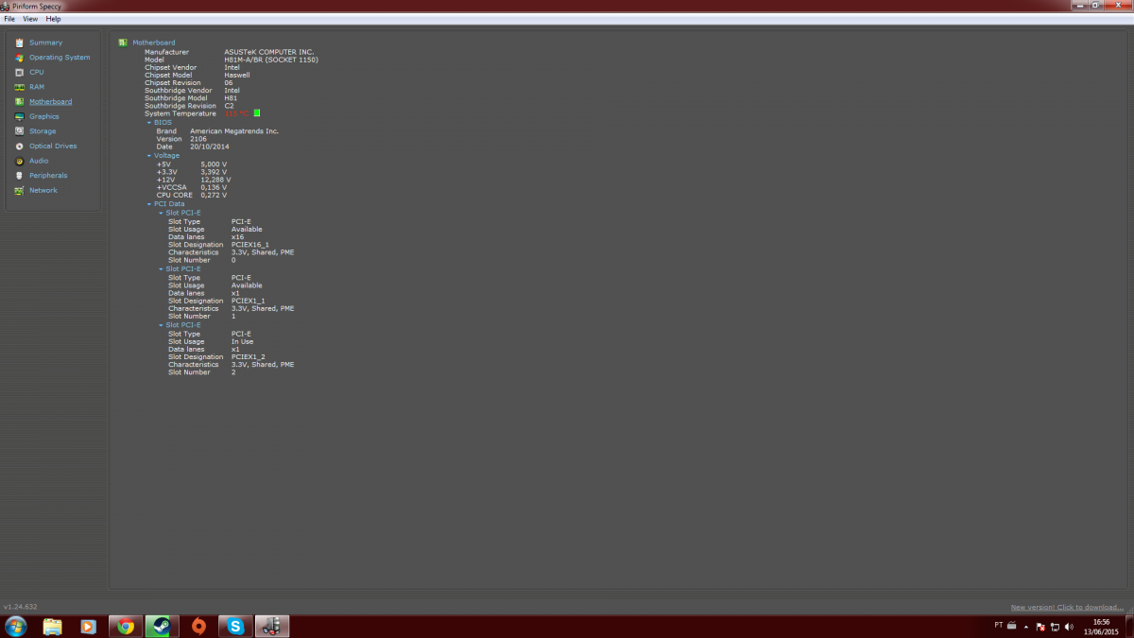This screenshot has width=1134, height=638.
Task: Click the Graphics monitor icon in the sidebar
Action: [20, 116]
